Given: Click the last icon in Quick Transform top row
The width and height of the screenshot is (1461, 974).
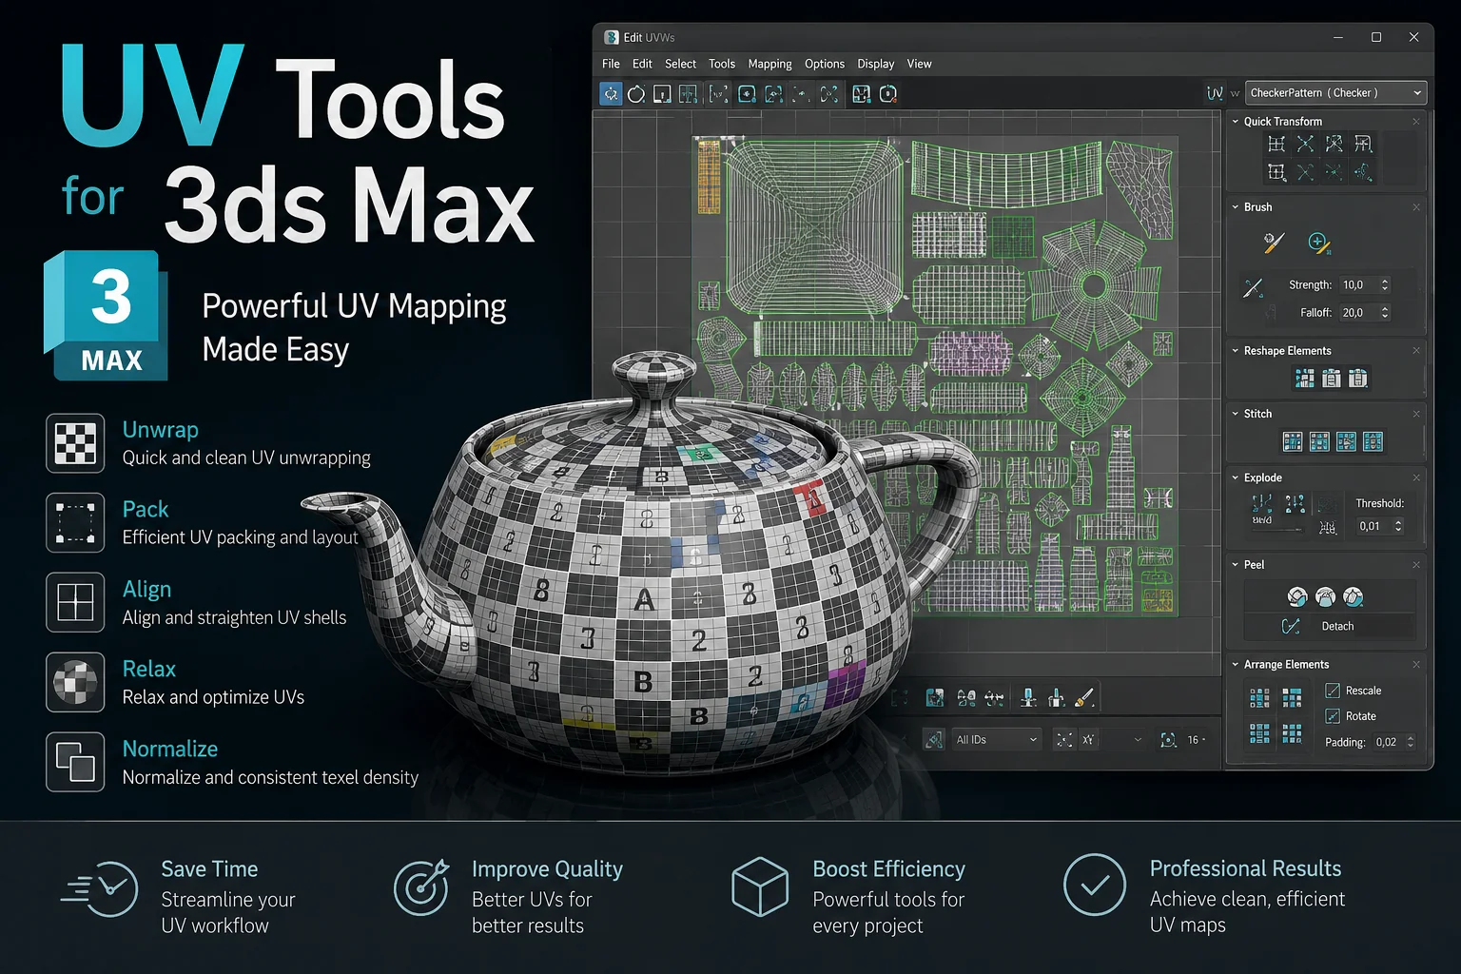Looking at the screenshot, I should (x=1363, y=144).
